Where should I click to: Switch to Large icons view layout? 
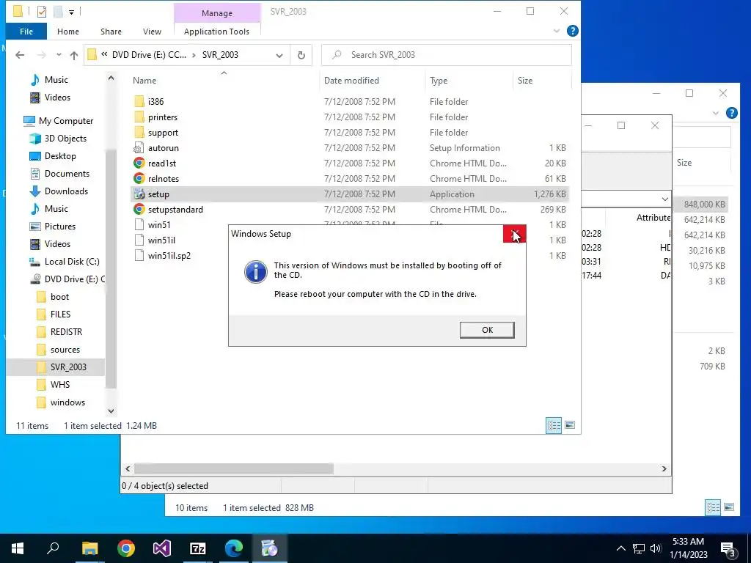[x=569, y=425]
